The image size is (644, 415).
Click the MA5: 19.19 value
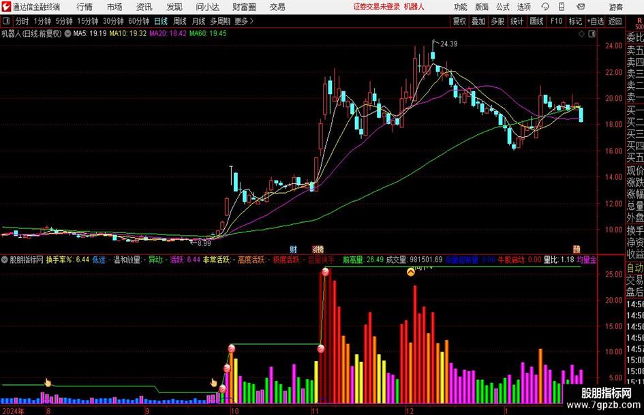coord(90,33)
